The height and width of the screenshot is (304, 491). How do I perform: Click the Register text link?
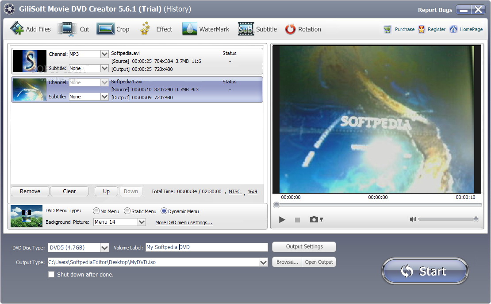pos(437,29)
